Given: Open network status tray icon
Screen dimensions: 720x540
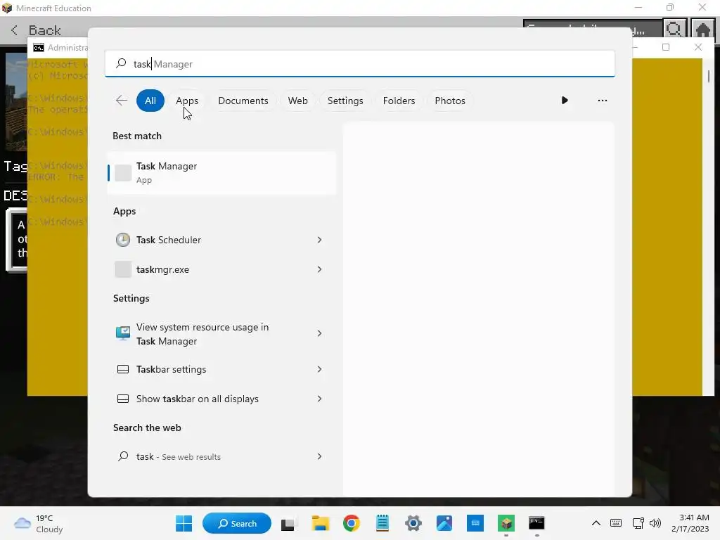Looking at the screenshot, I should click(638, 523).
